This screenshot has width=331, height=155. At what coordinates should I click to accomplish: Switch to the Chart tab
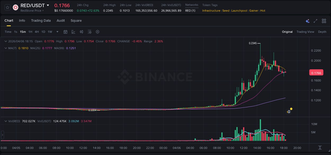[x=9, y=21]
